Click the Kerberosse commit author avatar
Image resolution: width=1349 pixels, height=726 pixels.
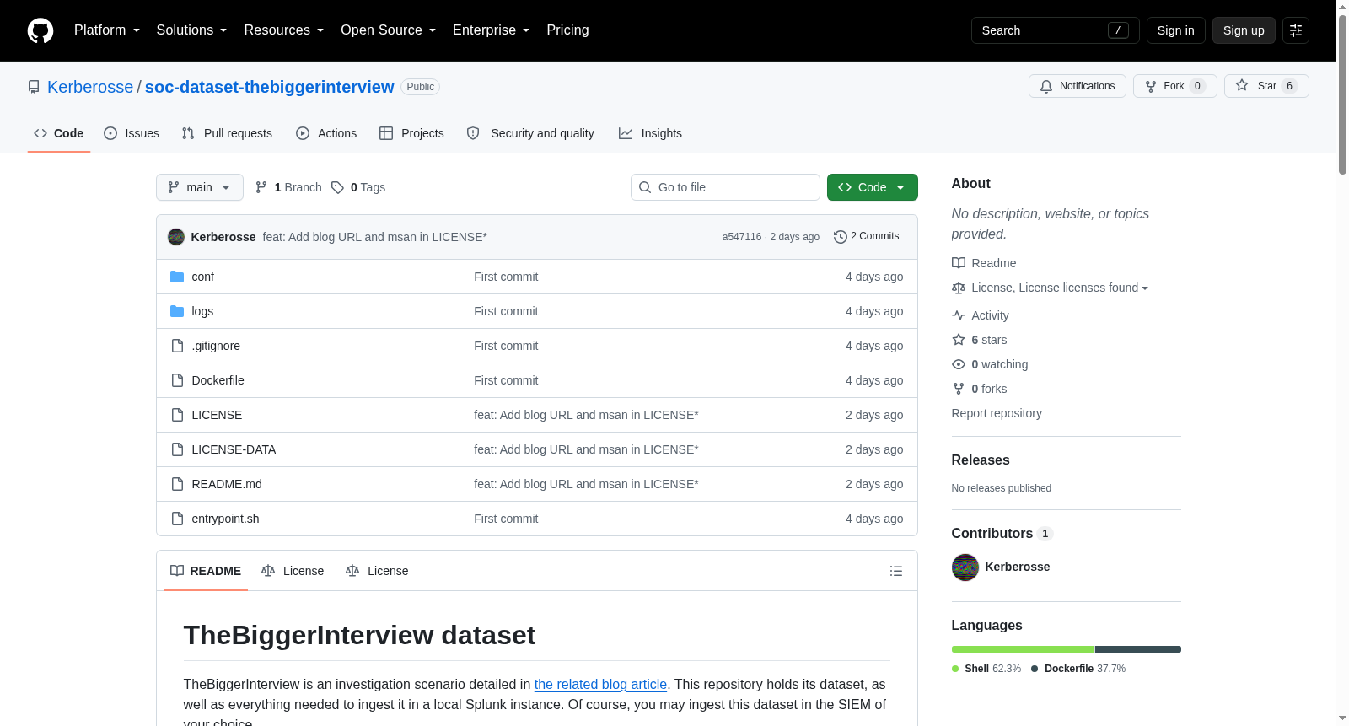click(x=176, y=237)
